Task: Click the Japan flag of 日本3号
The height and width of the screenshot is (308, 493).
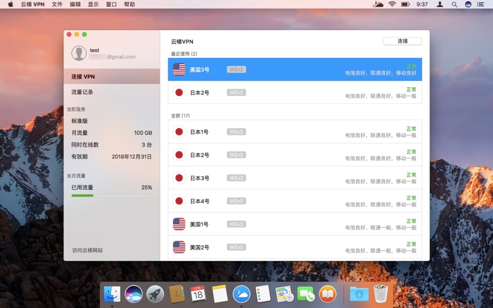Action: [x=179, y=178]
